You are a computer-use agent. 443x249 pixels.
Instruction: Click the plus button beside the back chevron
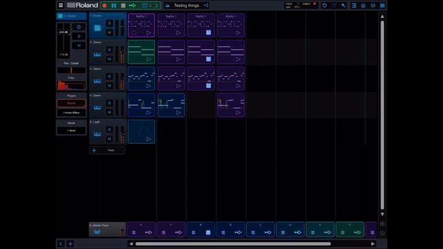coord(71,243)
